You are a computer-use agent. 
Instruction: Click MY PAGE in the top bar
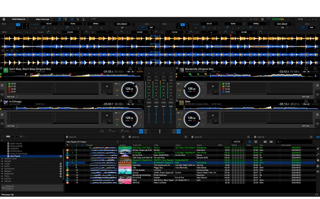coord(255,19)
